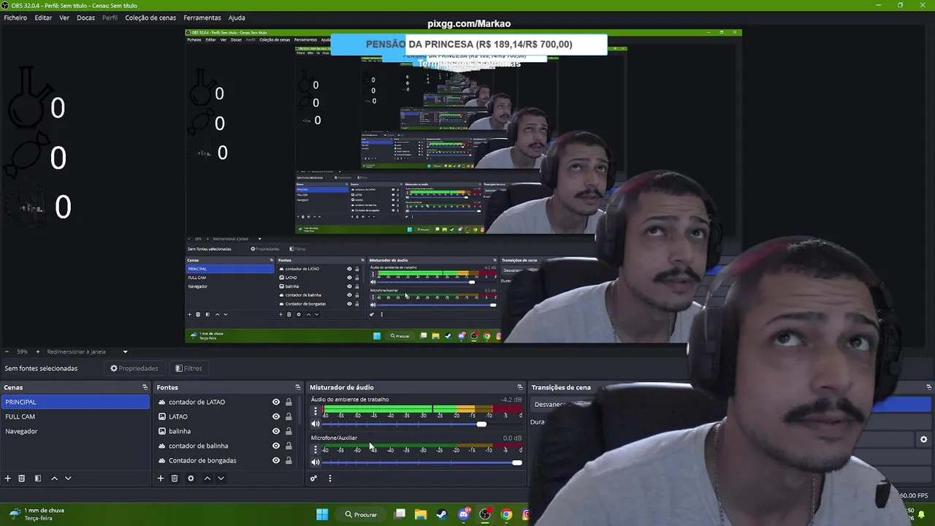The height and width of the screenshot is (526, 935).
Task: Open transition settings gear icon
Action: pos(923,439)
